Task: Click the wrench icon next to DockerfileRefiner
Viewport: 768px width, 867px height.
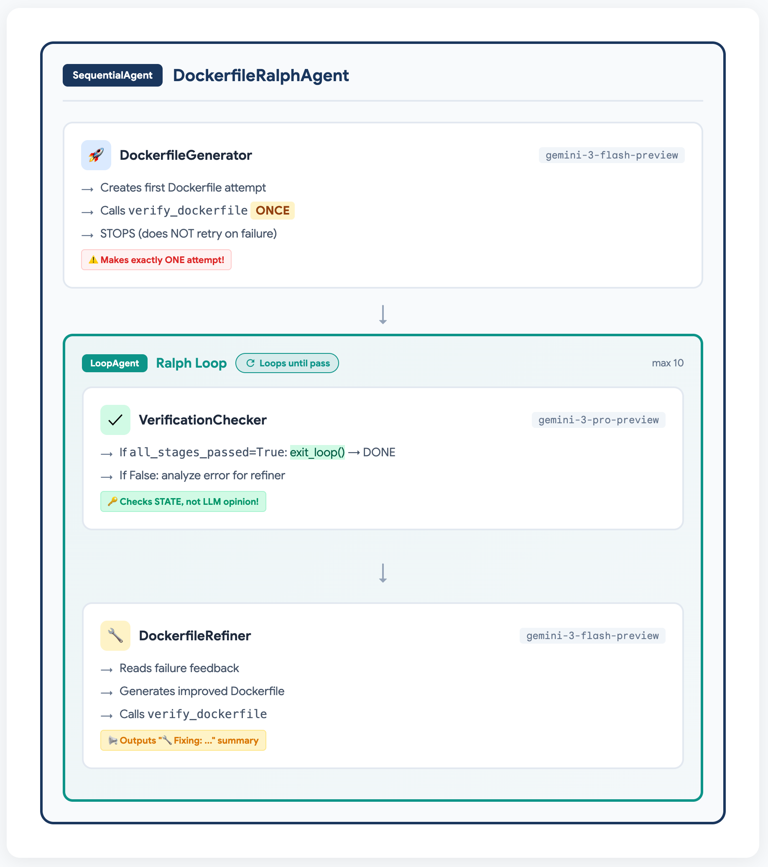Action: (x=115, y=635)
